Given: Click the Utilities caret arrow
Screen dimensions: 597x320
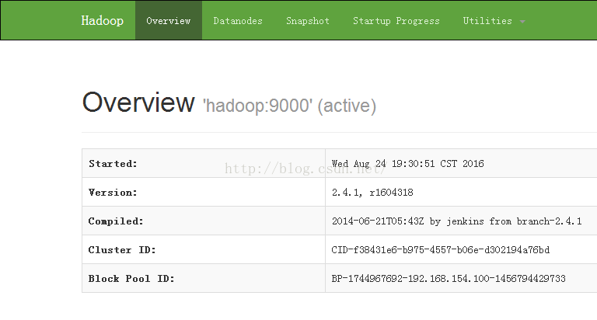Looking at the screenshot, I should tap(522, 22).
